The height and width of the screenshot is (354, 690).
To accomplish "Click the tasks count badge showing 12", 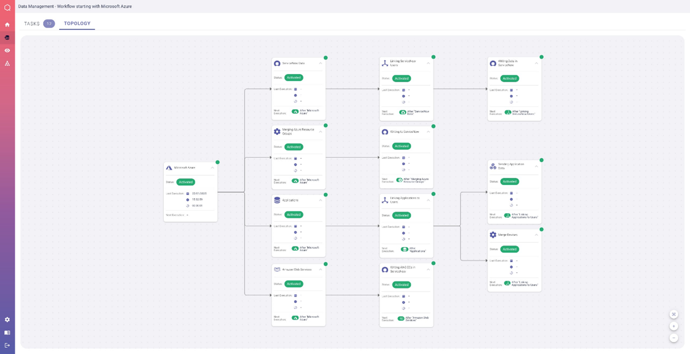I will pos(48,24).
